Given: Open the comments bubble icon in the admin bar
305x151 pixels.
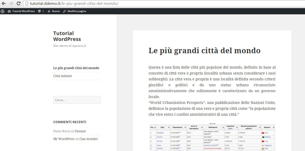Looking at the screenshot, I should [39, 11].
